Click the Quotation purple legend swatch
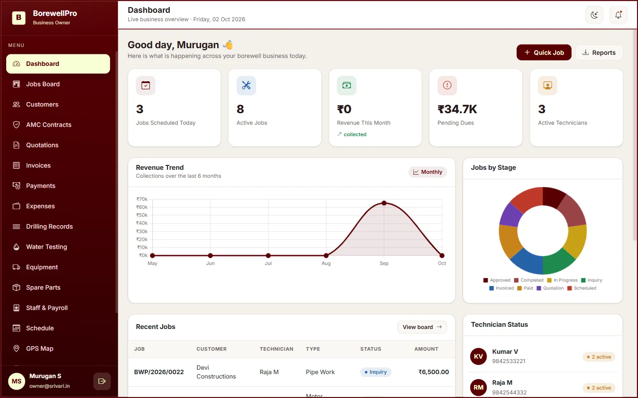 coord(539,288)
